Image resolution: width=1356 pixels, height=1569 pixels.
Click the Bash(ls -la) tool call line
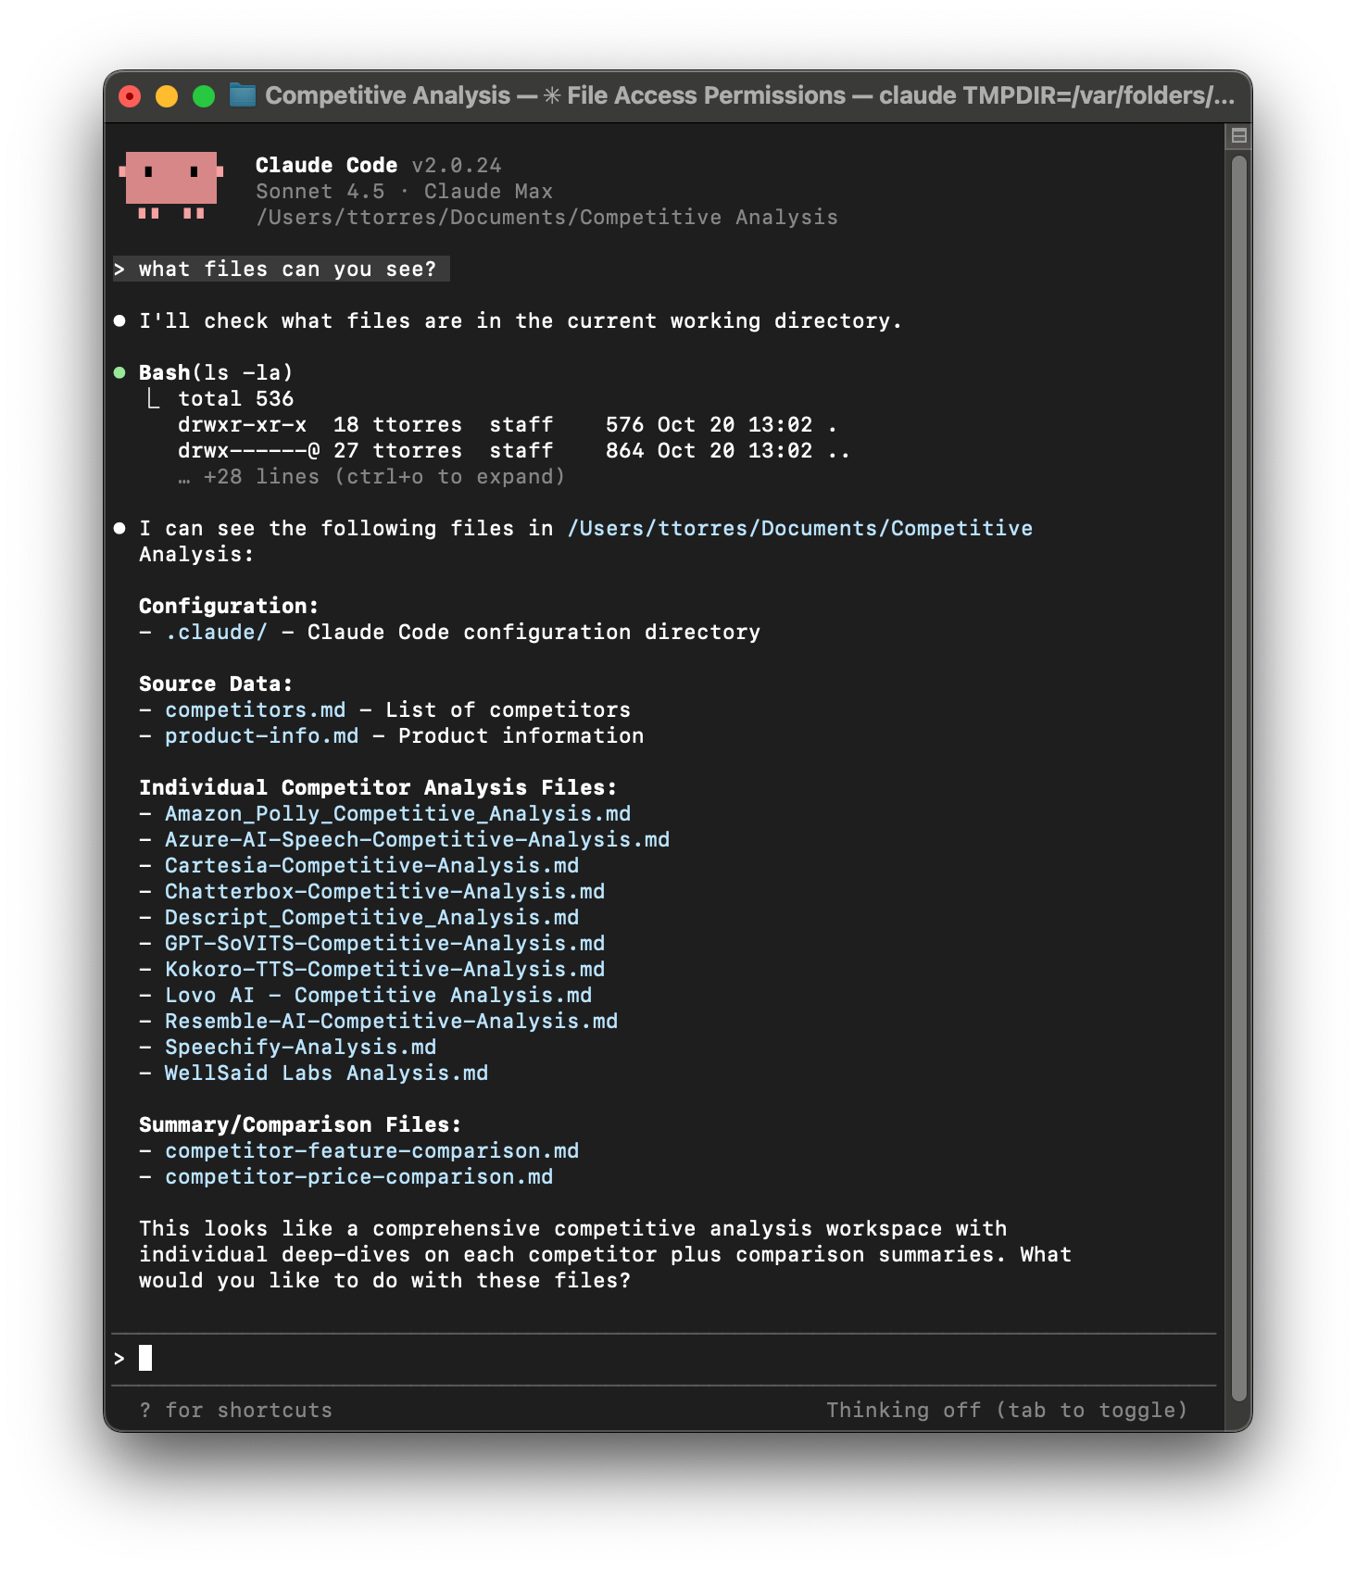pyautogui.click(x=215, y=372)
